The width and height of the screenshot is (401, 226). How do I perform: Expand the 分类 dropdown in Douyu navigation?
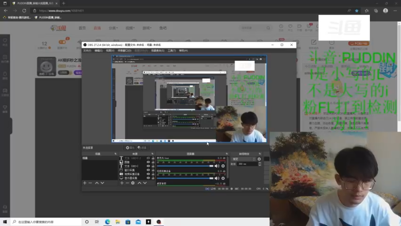click(x=113, y=28)
